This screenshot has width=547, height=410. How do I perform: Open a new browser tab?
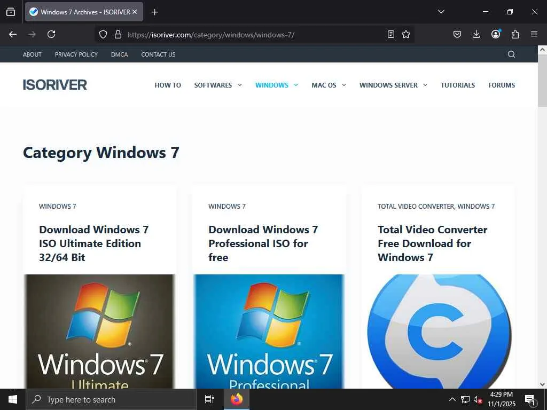click(154, 12)
